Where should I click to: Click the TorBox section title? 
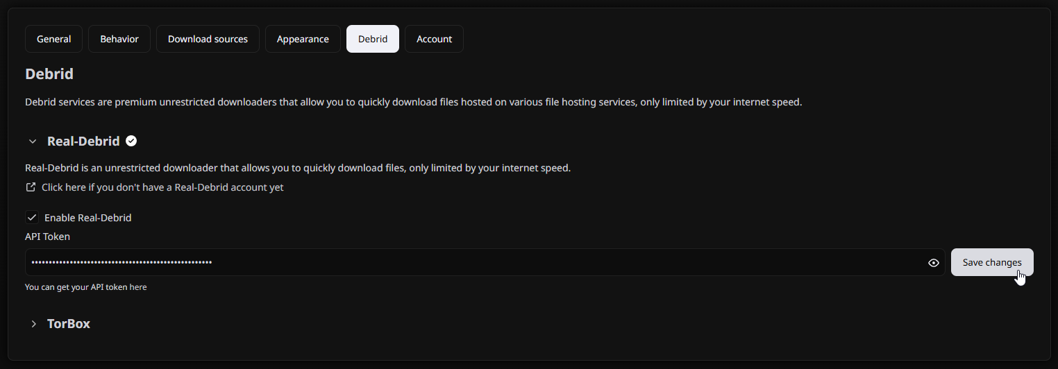[x=69, y=324]
